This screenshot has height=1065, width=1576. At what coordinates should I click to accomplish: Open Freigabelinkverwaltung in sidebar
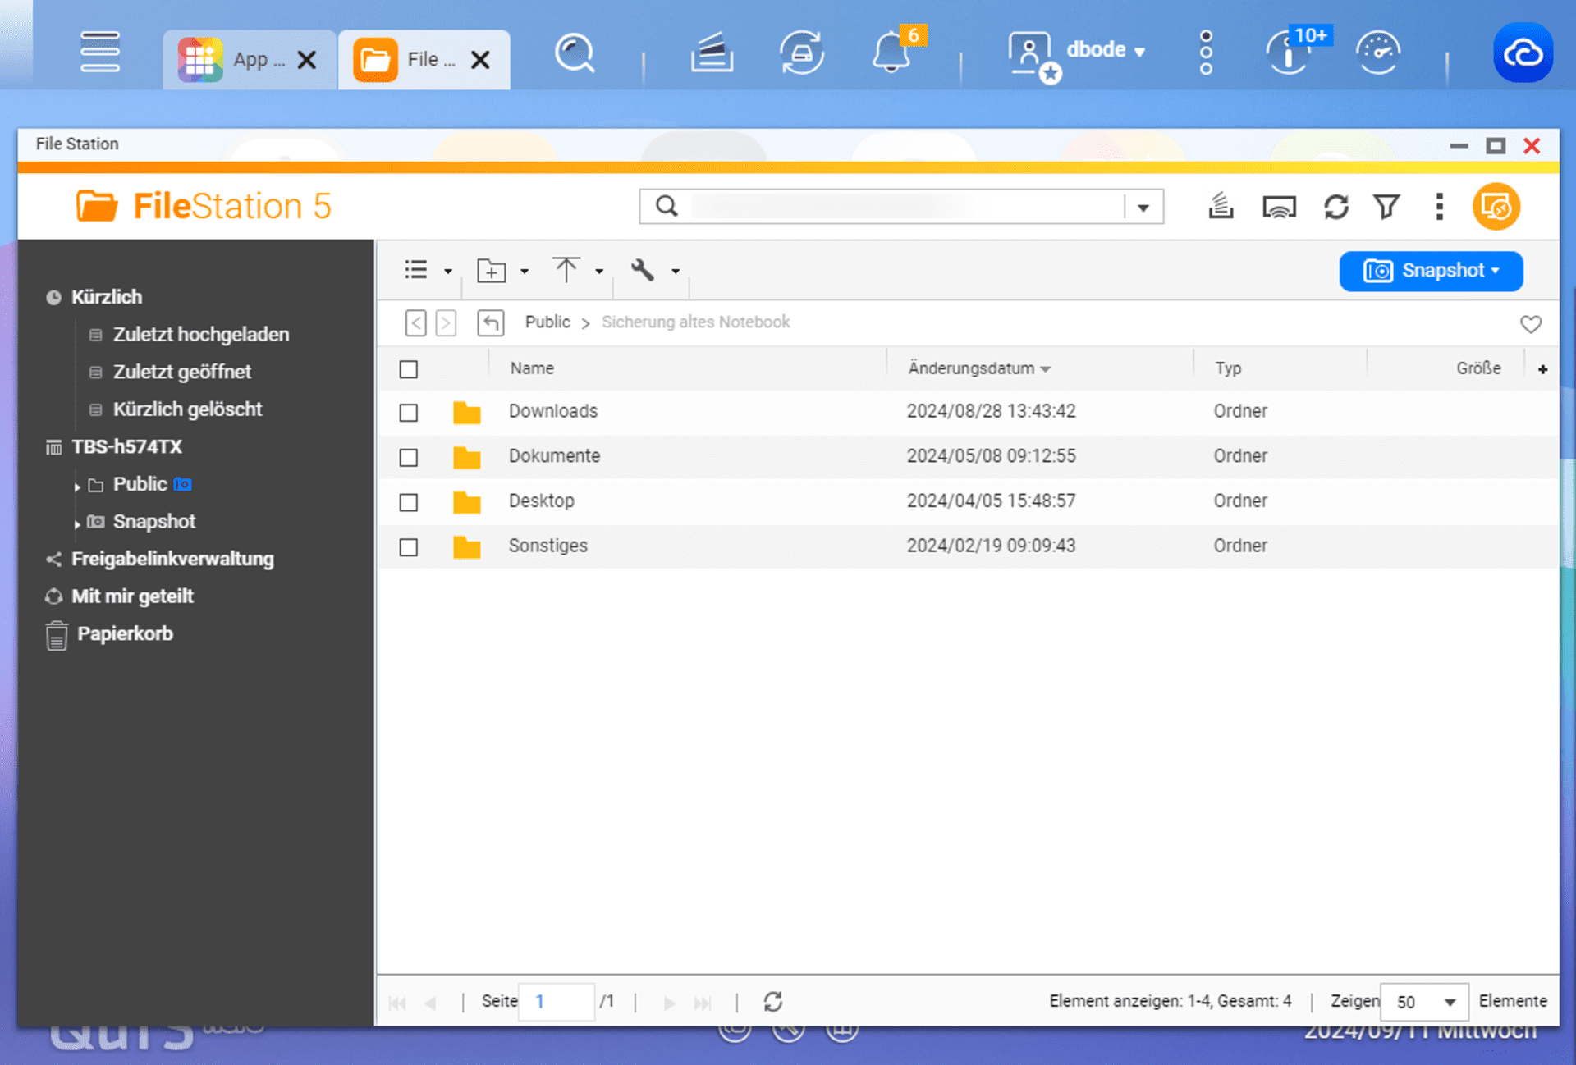coord(172,560)
